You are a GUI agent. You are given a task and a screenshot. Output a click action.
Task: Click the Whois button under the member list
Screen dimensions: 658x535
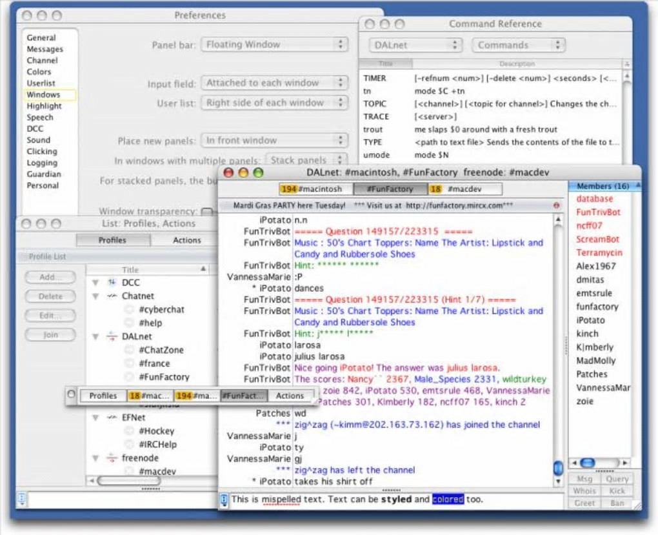pos(584,491)
